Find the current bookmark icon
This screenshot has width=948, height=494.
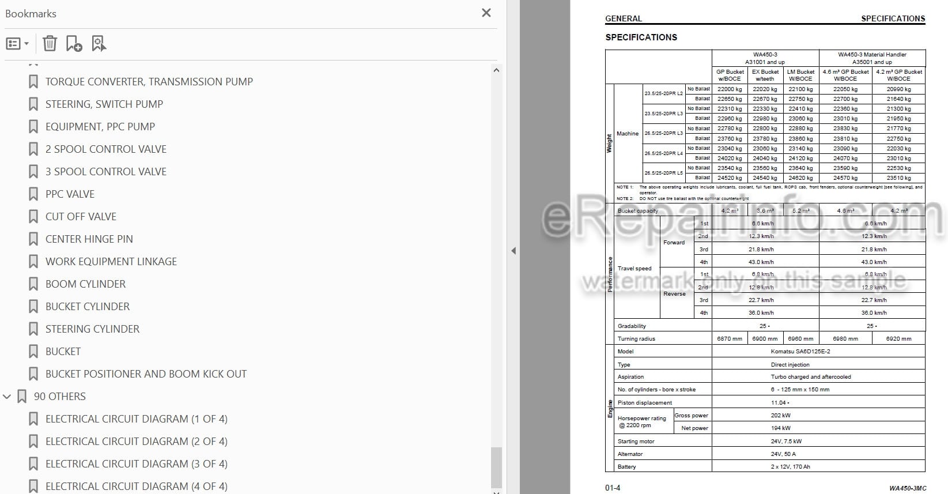[x=99, y=44]
